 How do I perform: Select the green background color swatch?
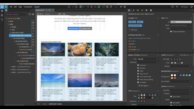(x=187, y=75)
